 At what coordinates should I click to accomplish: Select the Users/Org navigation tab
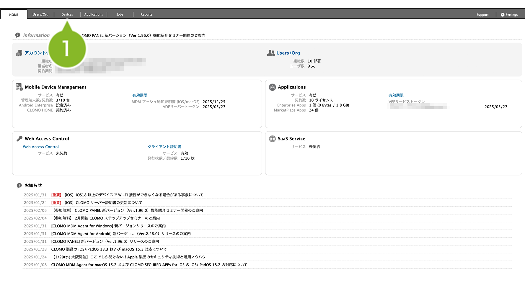tap(40, 14)
